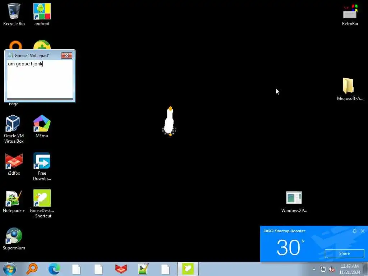Image resolution: width=368 pixels, height=276 pixels.
Task: Launch r3dfox from the taskbar
Action: pyautogui.click(x=121, y=269)
